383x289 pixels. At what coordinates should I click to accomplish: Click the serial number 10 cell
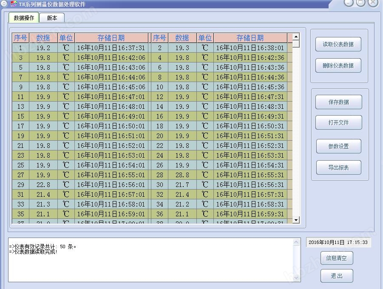click(x=159, y=87)
